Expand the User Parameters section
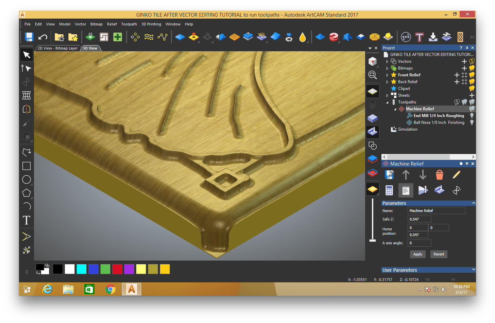The width and height of the screenshot is (495, 323). tap(474, 270)
